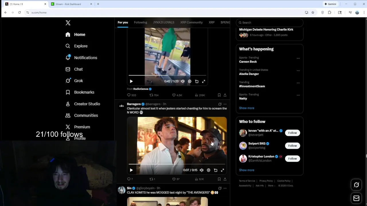View Barragers post analytics 6.1K
The image size is (367, 206).
(x=199, y=179)
